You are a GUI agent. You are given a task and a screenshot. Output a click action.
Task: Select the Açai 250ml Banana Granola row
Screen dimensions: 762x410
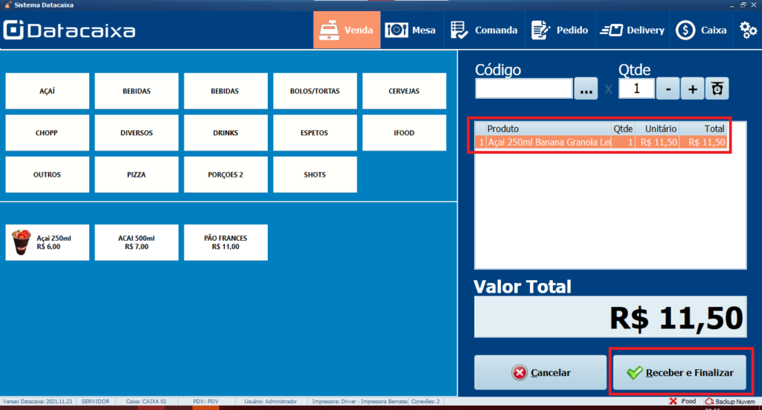pos(601,142)
